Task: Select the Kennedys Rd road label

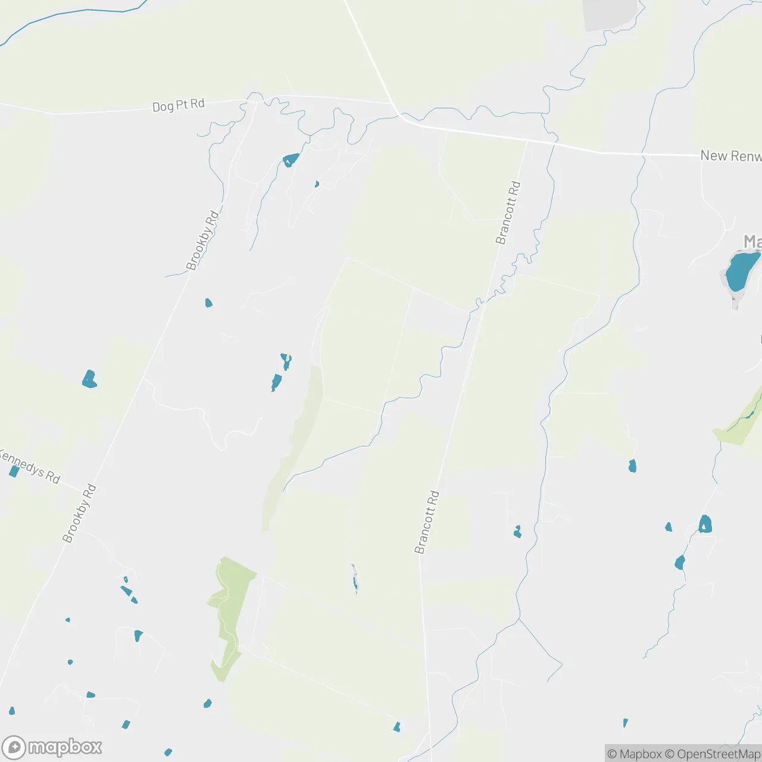Action: (x=30, y=466)
